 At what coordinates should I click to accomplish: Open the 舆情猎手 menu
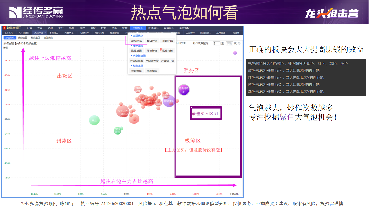pyautogui.click(x=169, y=28)
